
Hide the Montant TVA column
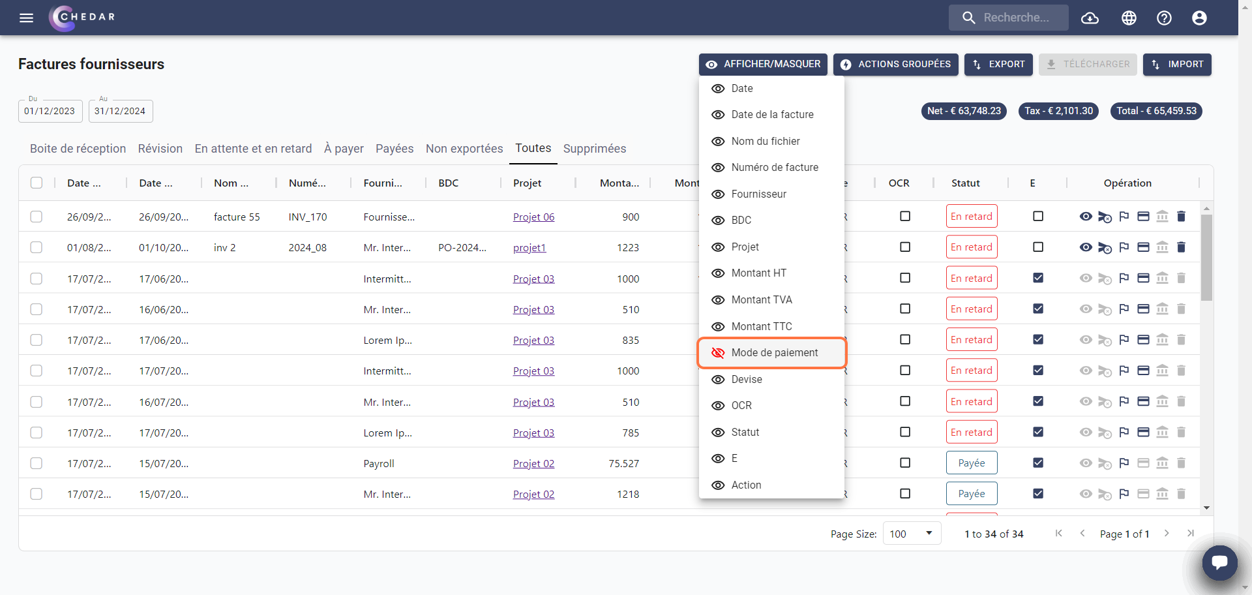[x=772, y=300]
